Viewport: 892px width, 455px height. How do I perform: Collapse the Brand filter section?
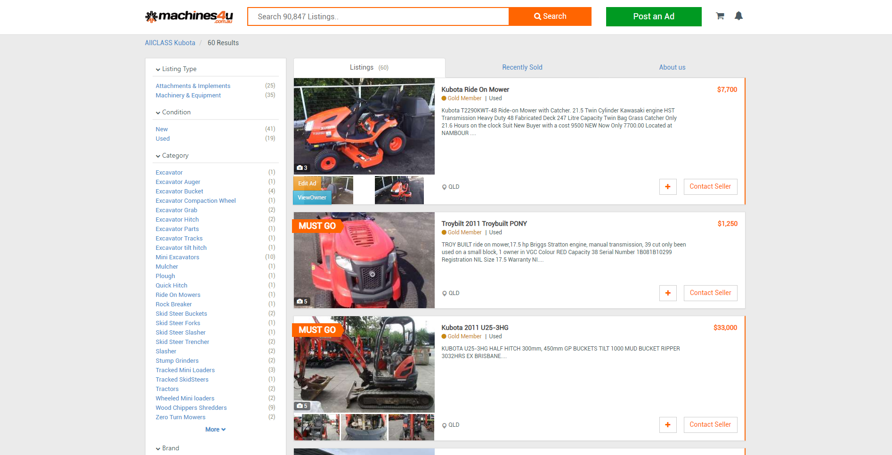click(168, 448)
